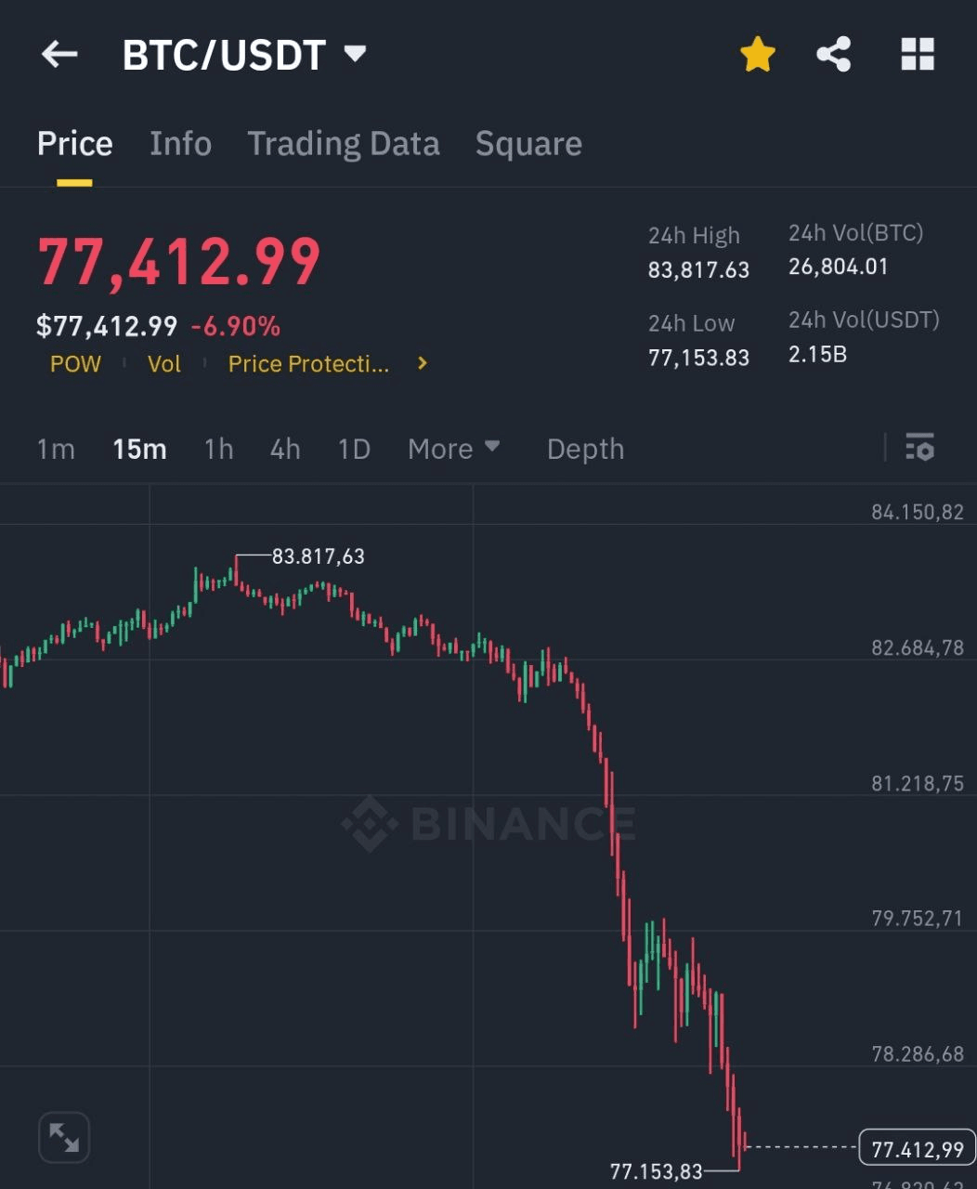Tap the Price Protection tag
The image size is (977, 1189).
(308, 364)
